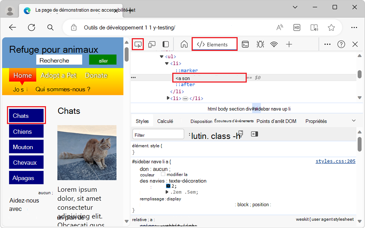
Task: Collapse the first li node
Action: click(167, 63)
